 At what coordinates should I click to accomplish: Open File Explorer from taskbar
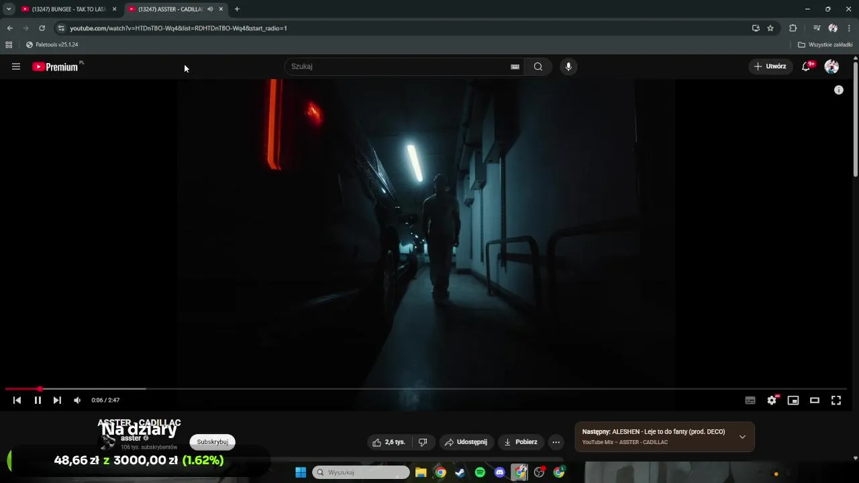click(421, 472)
